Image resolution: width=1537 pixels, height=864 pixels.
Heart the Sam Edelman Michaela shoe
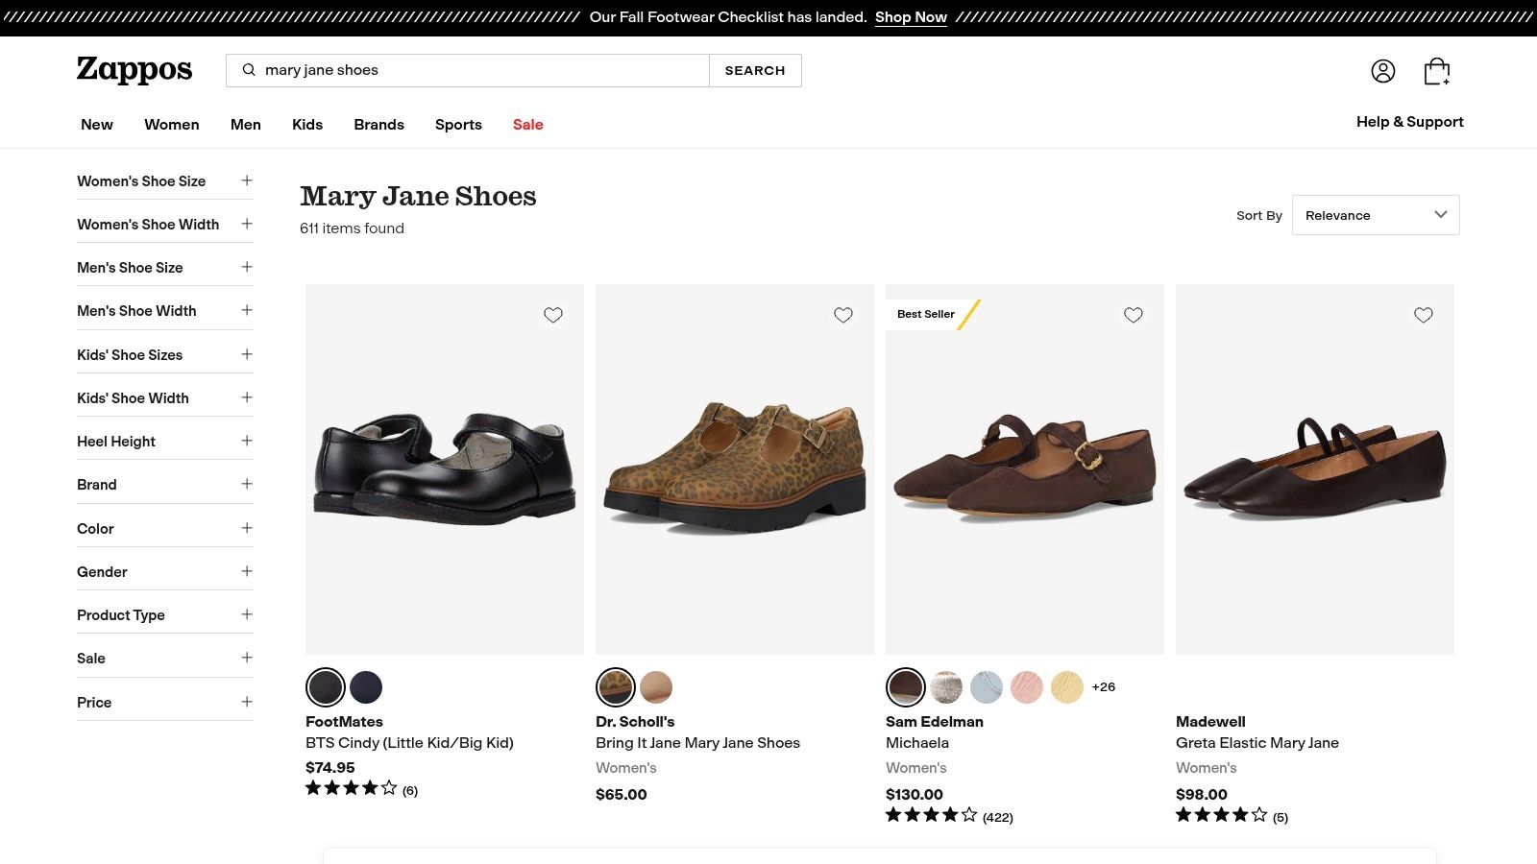pos(1134,315)
